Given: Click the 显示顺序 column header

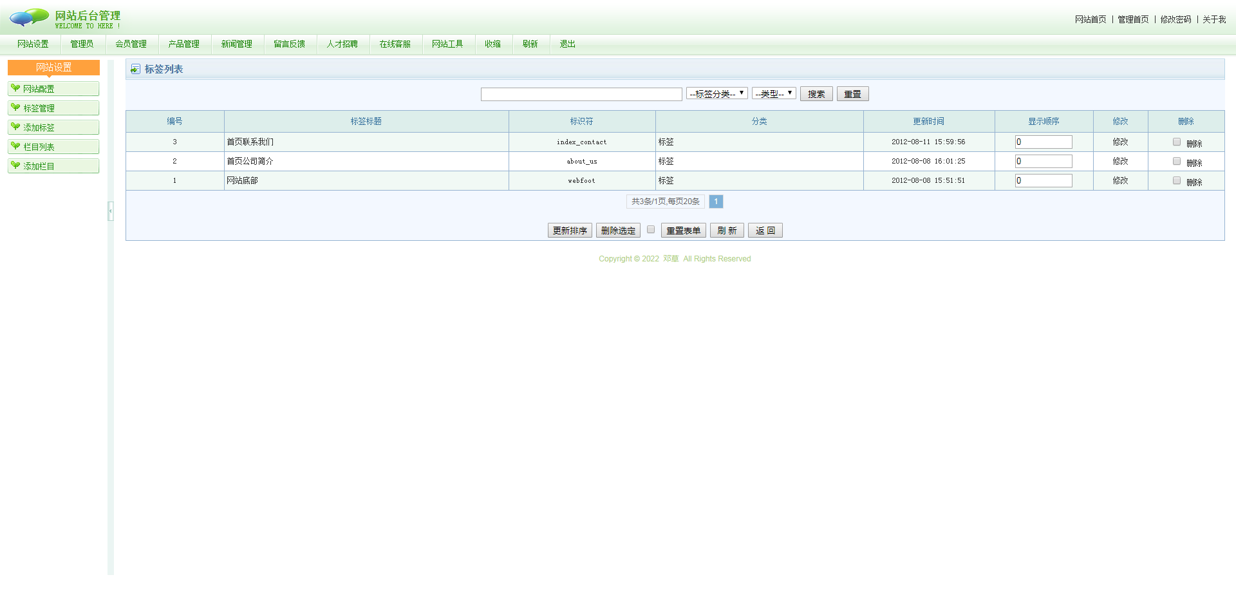Looking at the screenshot, I should pyautogui.click(x=1044, y=121).
